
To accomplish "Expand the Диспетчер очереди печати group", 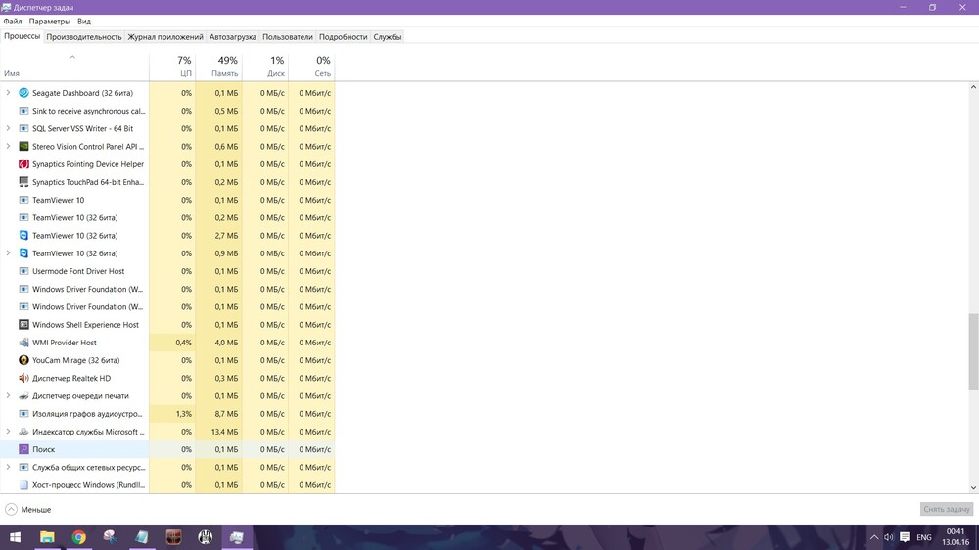I will 8,395.
